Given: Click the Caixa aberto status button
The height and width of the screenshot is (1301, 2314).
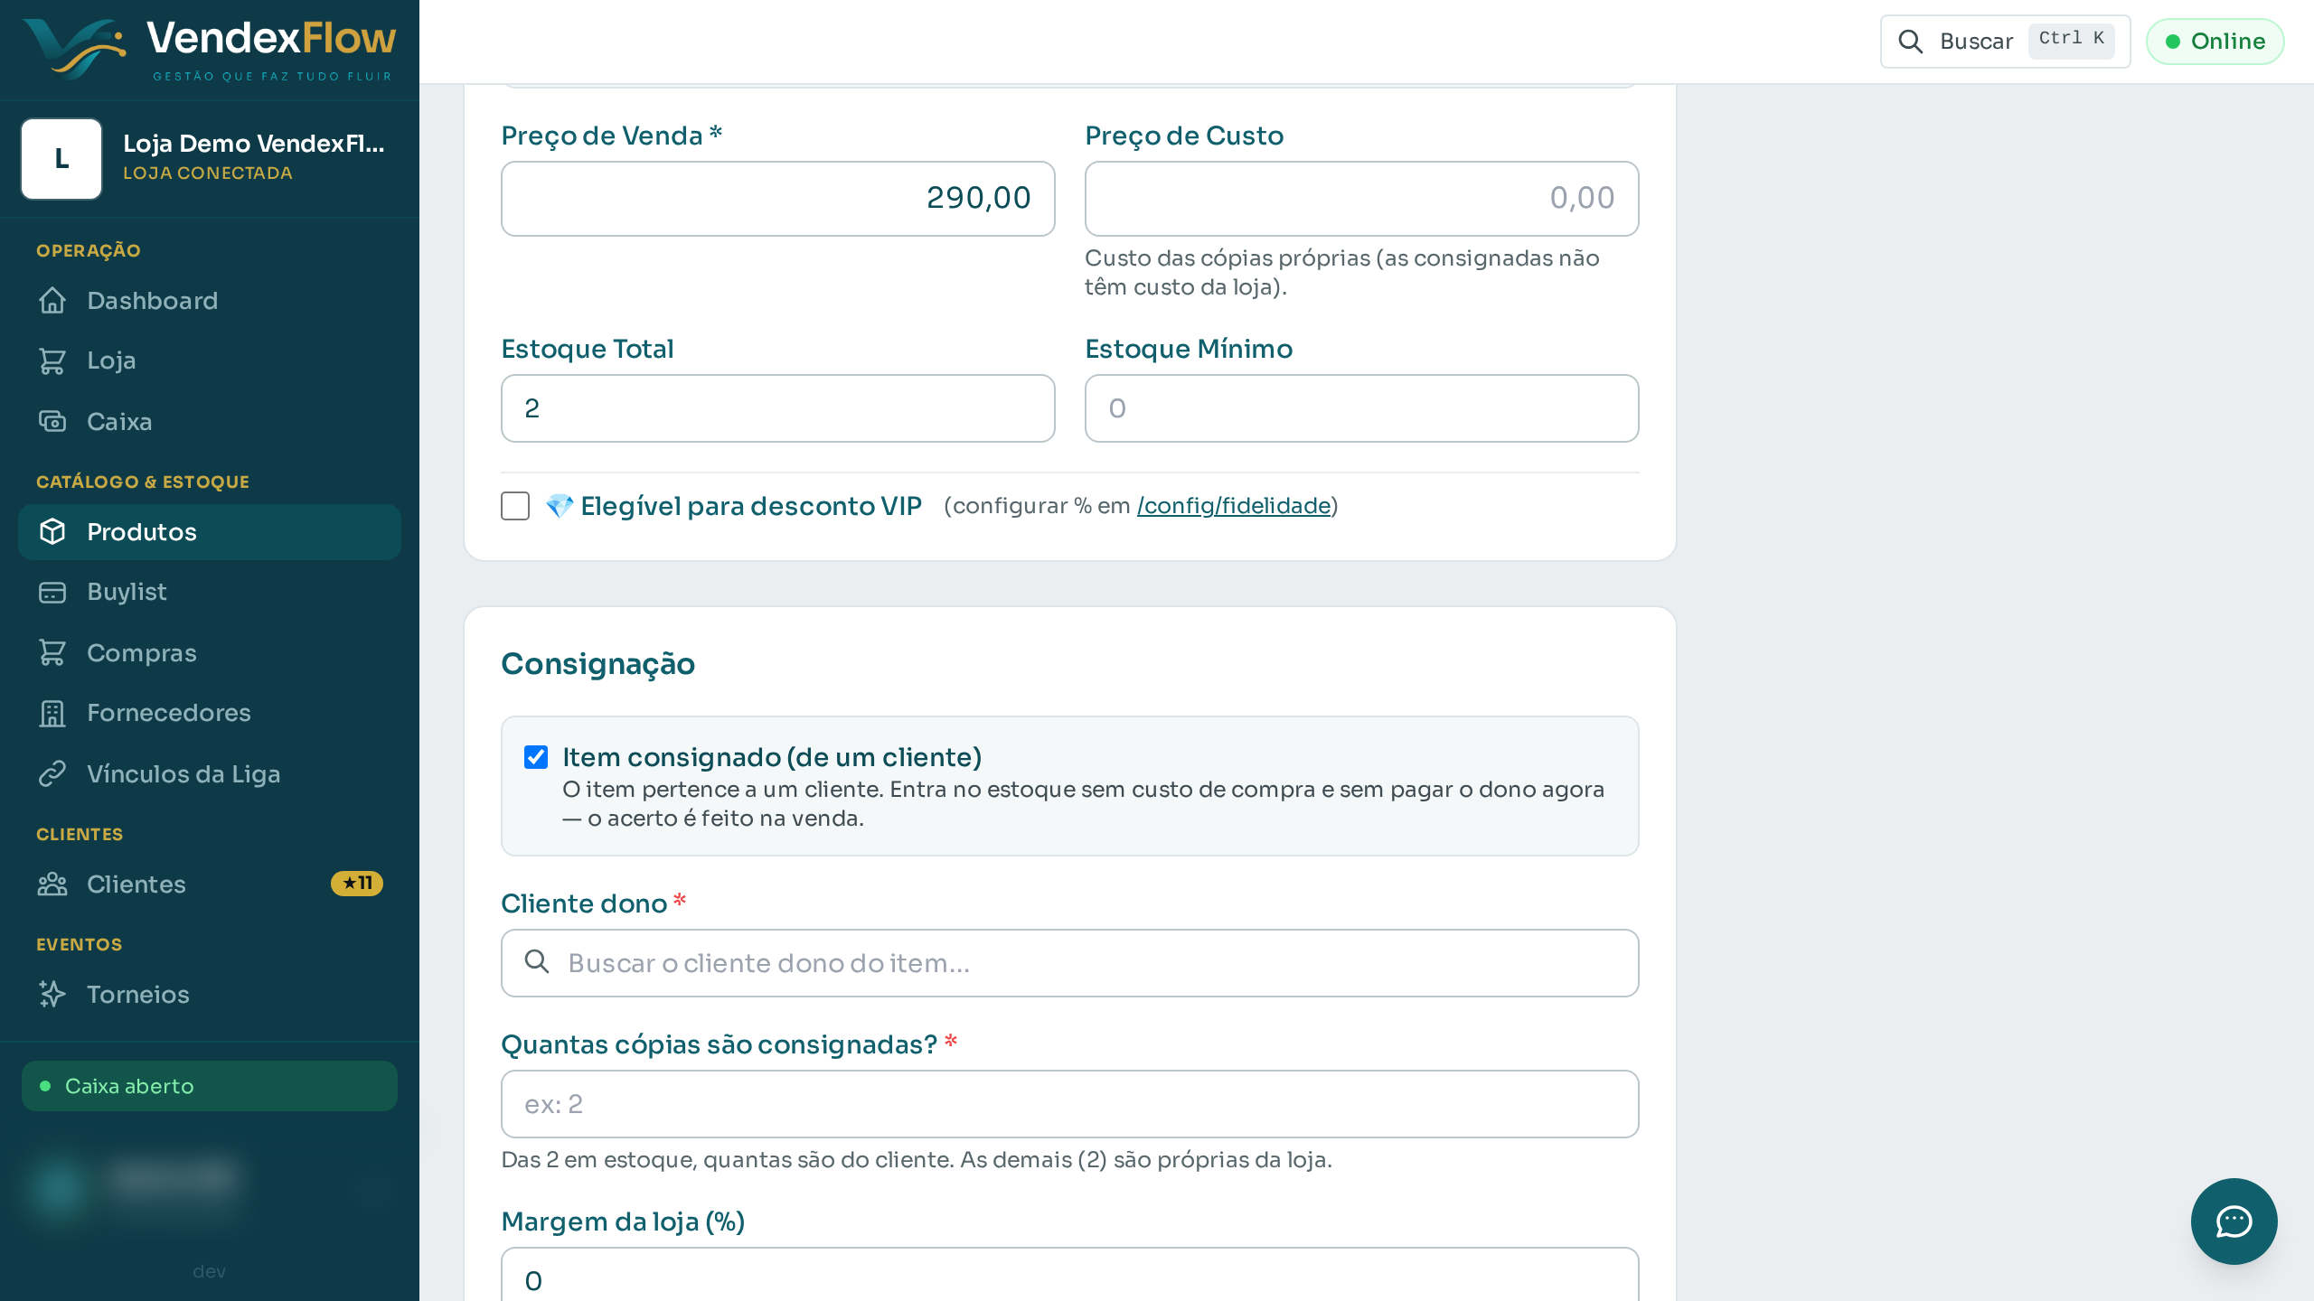Looking at the screenshot, I should [x=210, y=1086].
